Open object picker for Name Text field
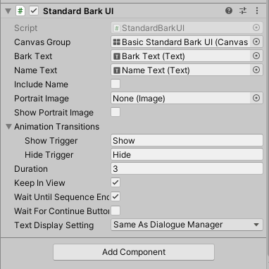This screenshot has width=269, height=269. (x=256, y=70)
